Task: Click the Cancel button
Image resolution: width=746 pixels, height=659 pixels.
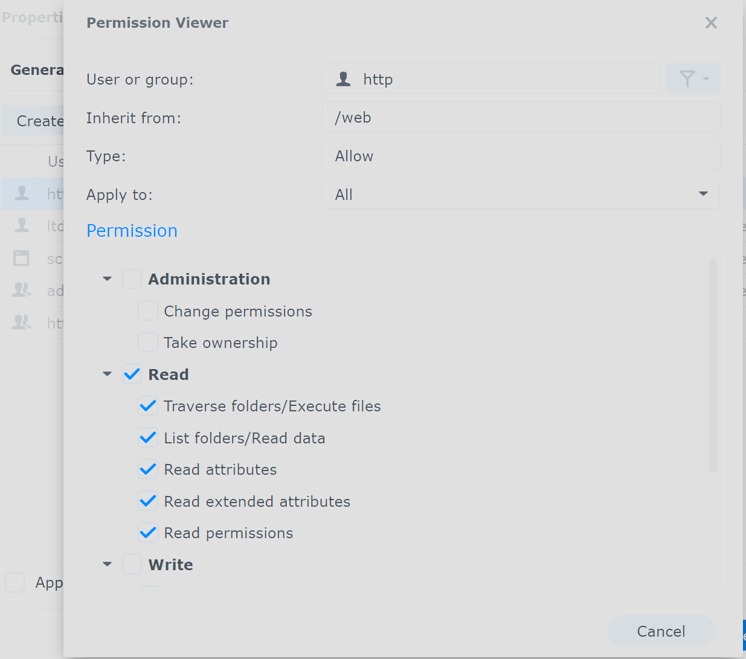Action: pos(661,631)
